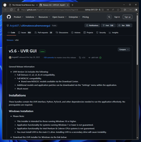Open the Pull requests tab
141x142 pixels.
tap(43, 32)
